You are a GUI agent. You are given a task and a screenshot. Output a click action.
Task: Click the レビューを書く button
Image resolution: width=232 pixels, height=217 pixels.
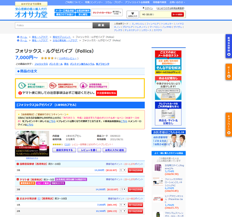(89, 150)
